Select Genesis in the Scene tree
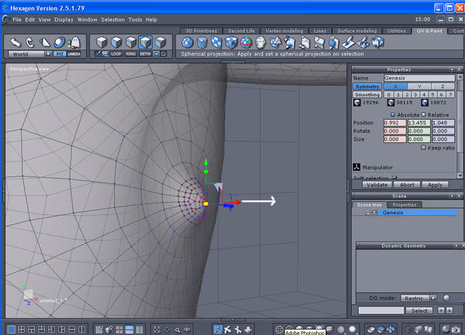The image size is (465, 335). [x=393, y=212]
